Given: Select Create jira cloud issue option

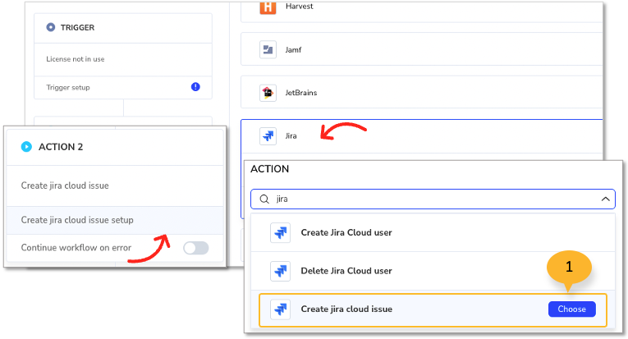Looking at the screenshot, I should click(x=433, y=309).
